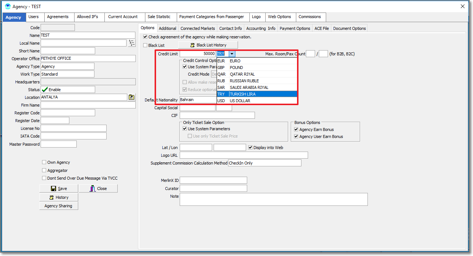Focus the Short Name field
473x256 pixels.
(x=68, y=51)
